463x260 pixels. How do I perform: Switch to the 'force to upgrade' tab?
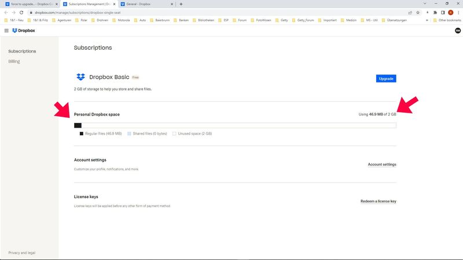click(x=31, y=4)
